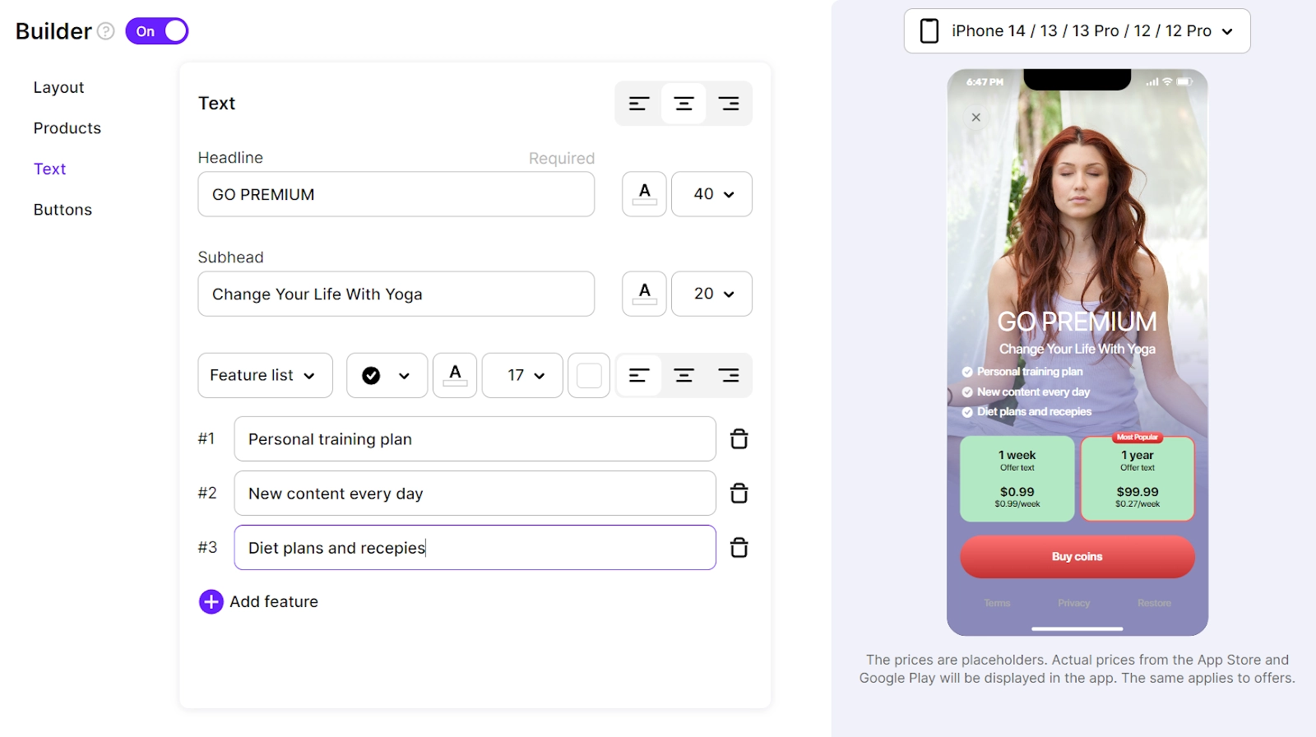Click Add feature

tap(258, 602)
